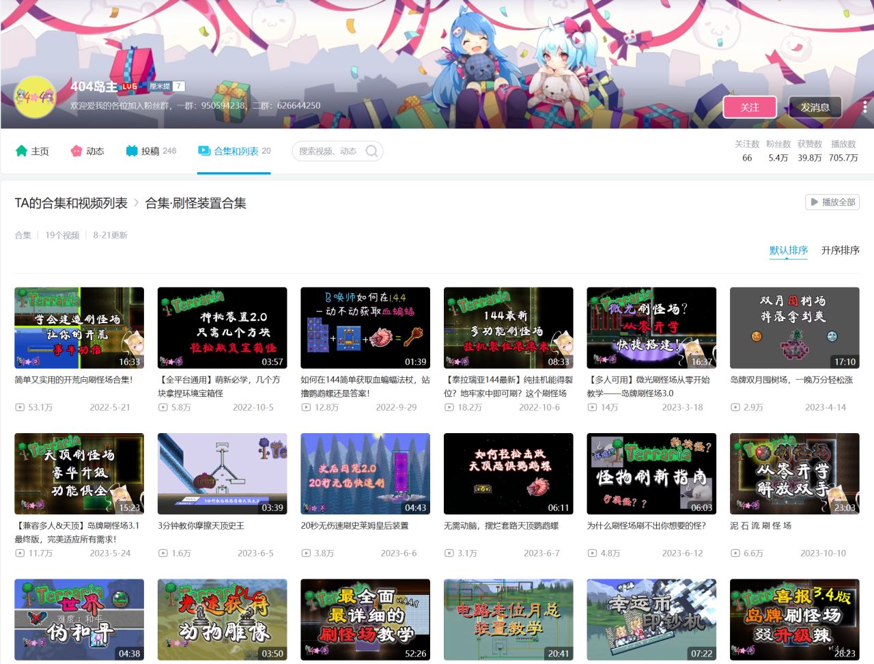Open the 04:38 伪和平 thumbnail
The width and height of the screenshot is (874, 664).
coord(79,620)
